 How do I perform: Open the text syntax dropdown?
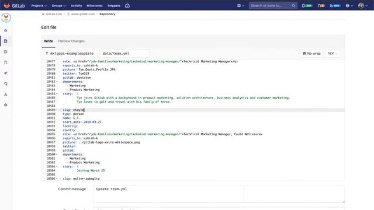point(333,53)
